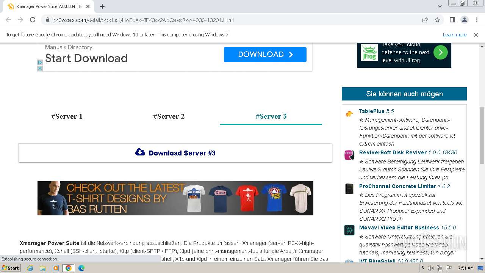
Task: Click the Chrome taskbar icon
Action: point(68,268)
